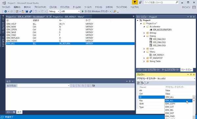The height and width of the screenshot is (119, 197).
Task: Click the feedback icon beside quick launch
Action: click(141, 2)
